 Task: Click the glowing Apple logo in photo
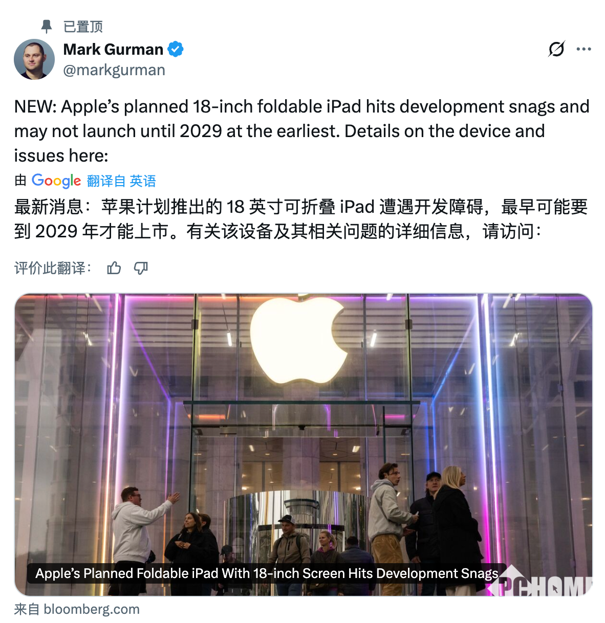tap(298, 339)
